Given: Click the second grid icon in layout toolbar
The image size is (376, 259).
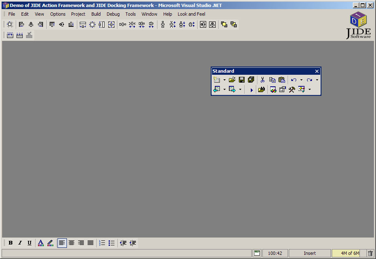Looking at the screenshot, I should tap(20, 36).
